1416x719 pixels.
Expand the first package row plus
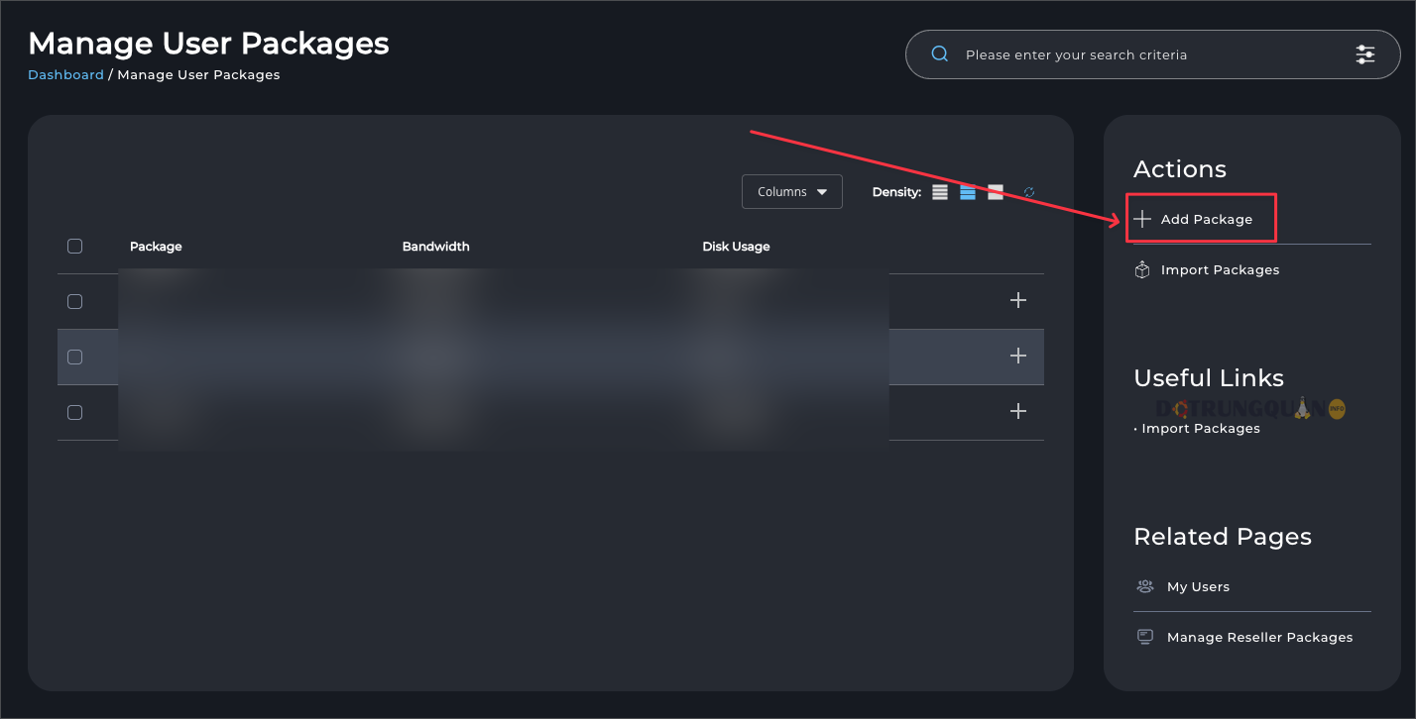pyautogui.click(x=1017, y=300)
